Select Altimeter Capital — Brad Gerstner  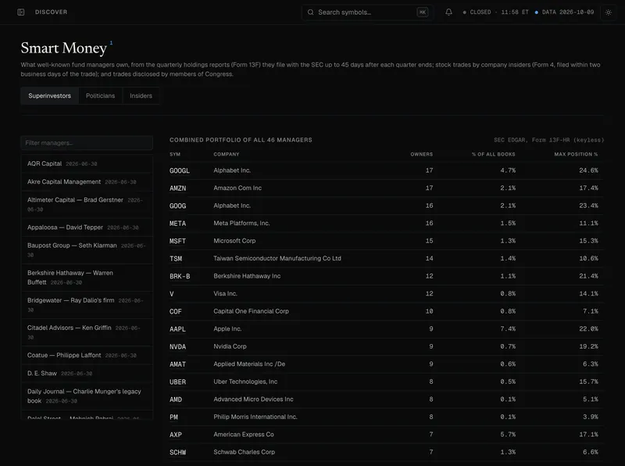click(87, 204)
